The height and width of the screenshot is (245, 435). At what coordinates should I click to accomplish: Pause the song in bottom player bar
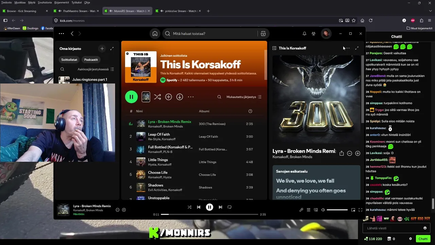click(x=209, y=207)
